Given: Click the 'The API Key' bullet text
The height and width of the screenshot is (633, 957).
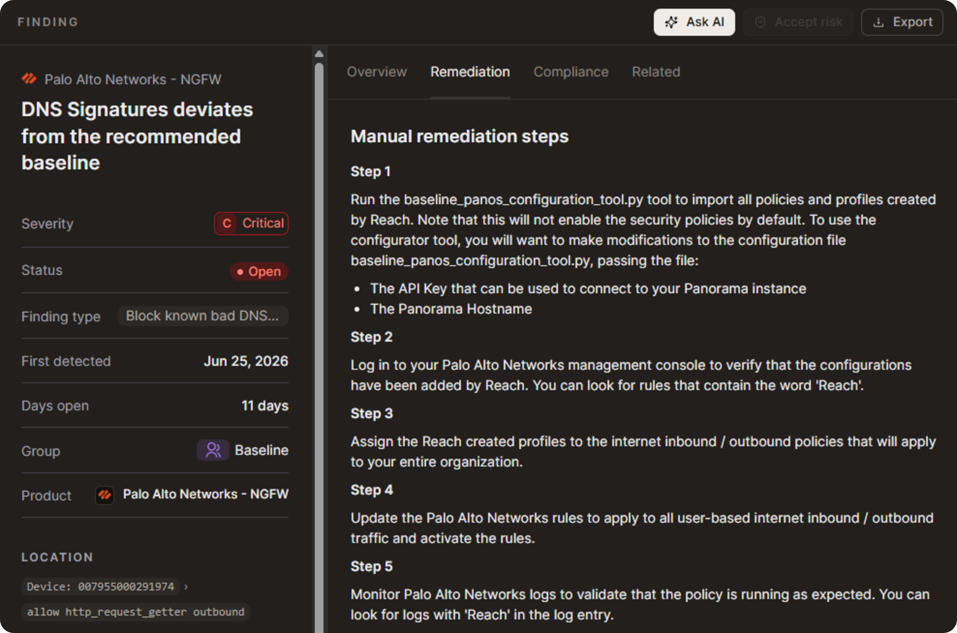Looking at the screenshot, I should (588, 289).
